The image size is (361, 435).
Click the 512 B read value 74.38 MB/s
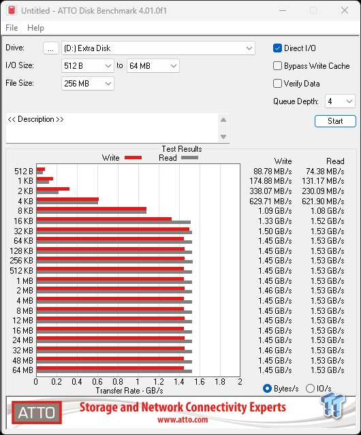point(325,172)
